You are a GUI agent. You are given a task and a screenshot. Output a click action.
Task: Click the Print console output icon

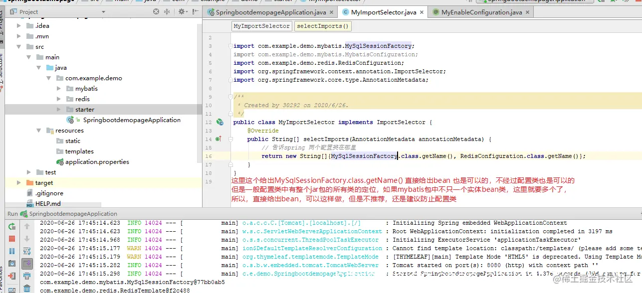[x=27, y=276]
